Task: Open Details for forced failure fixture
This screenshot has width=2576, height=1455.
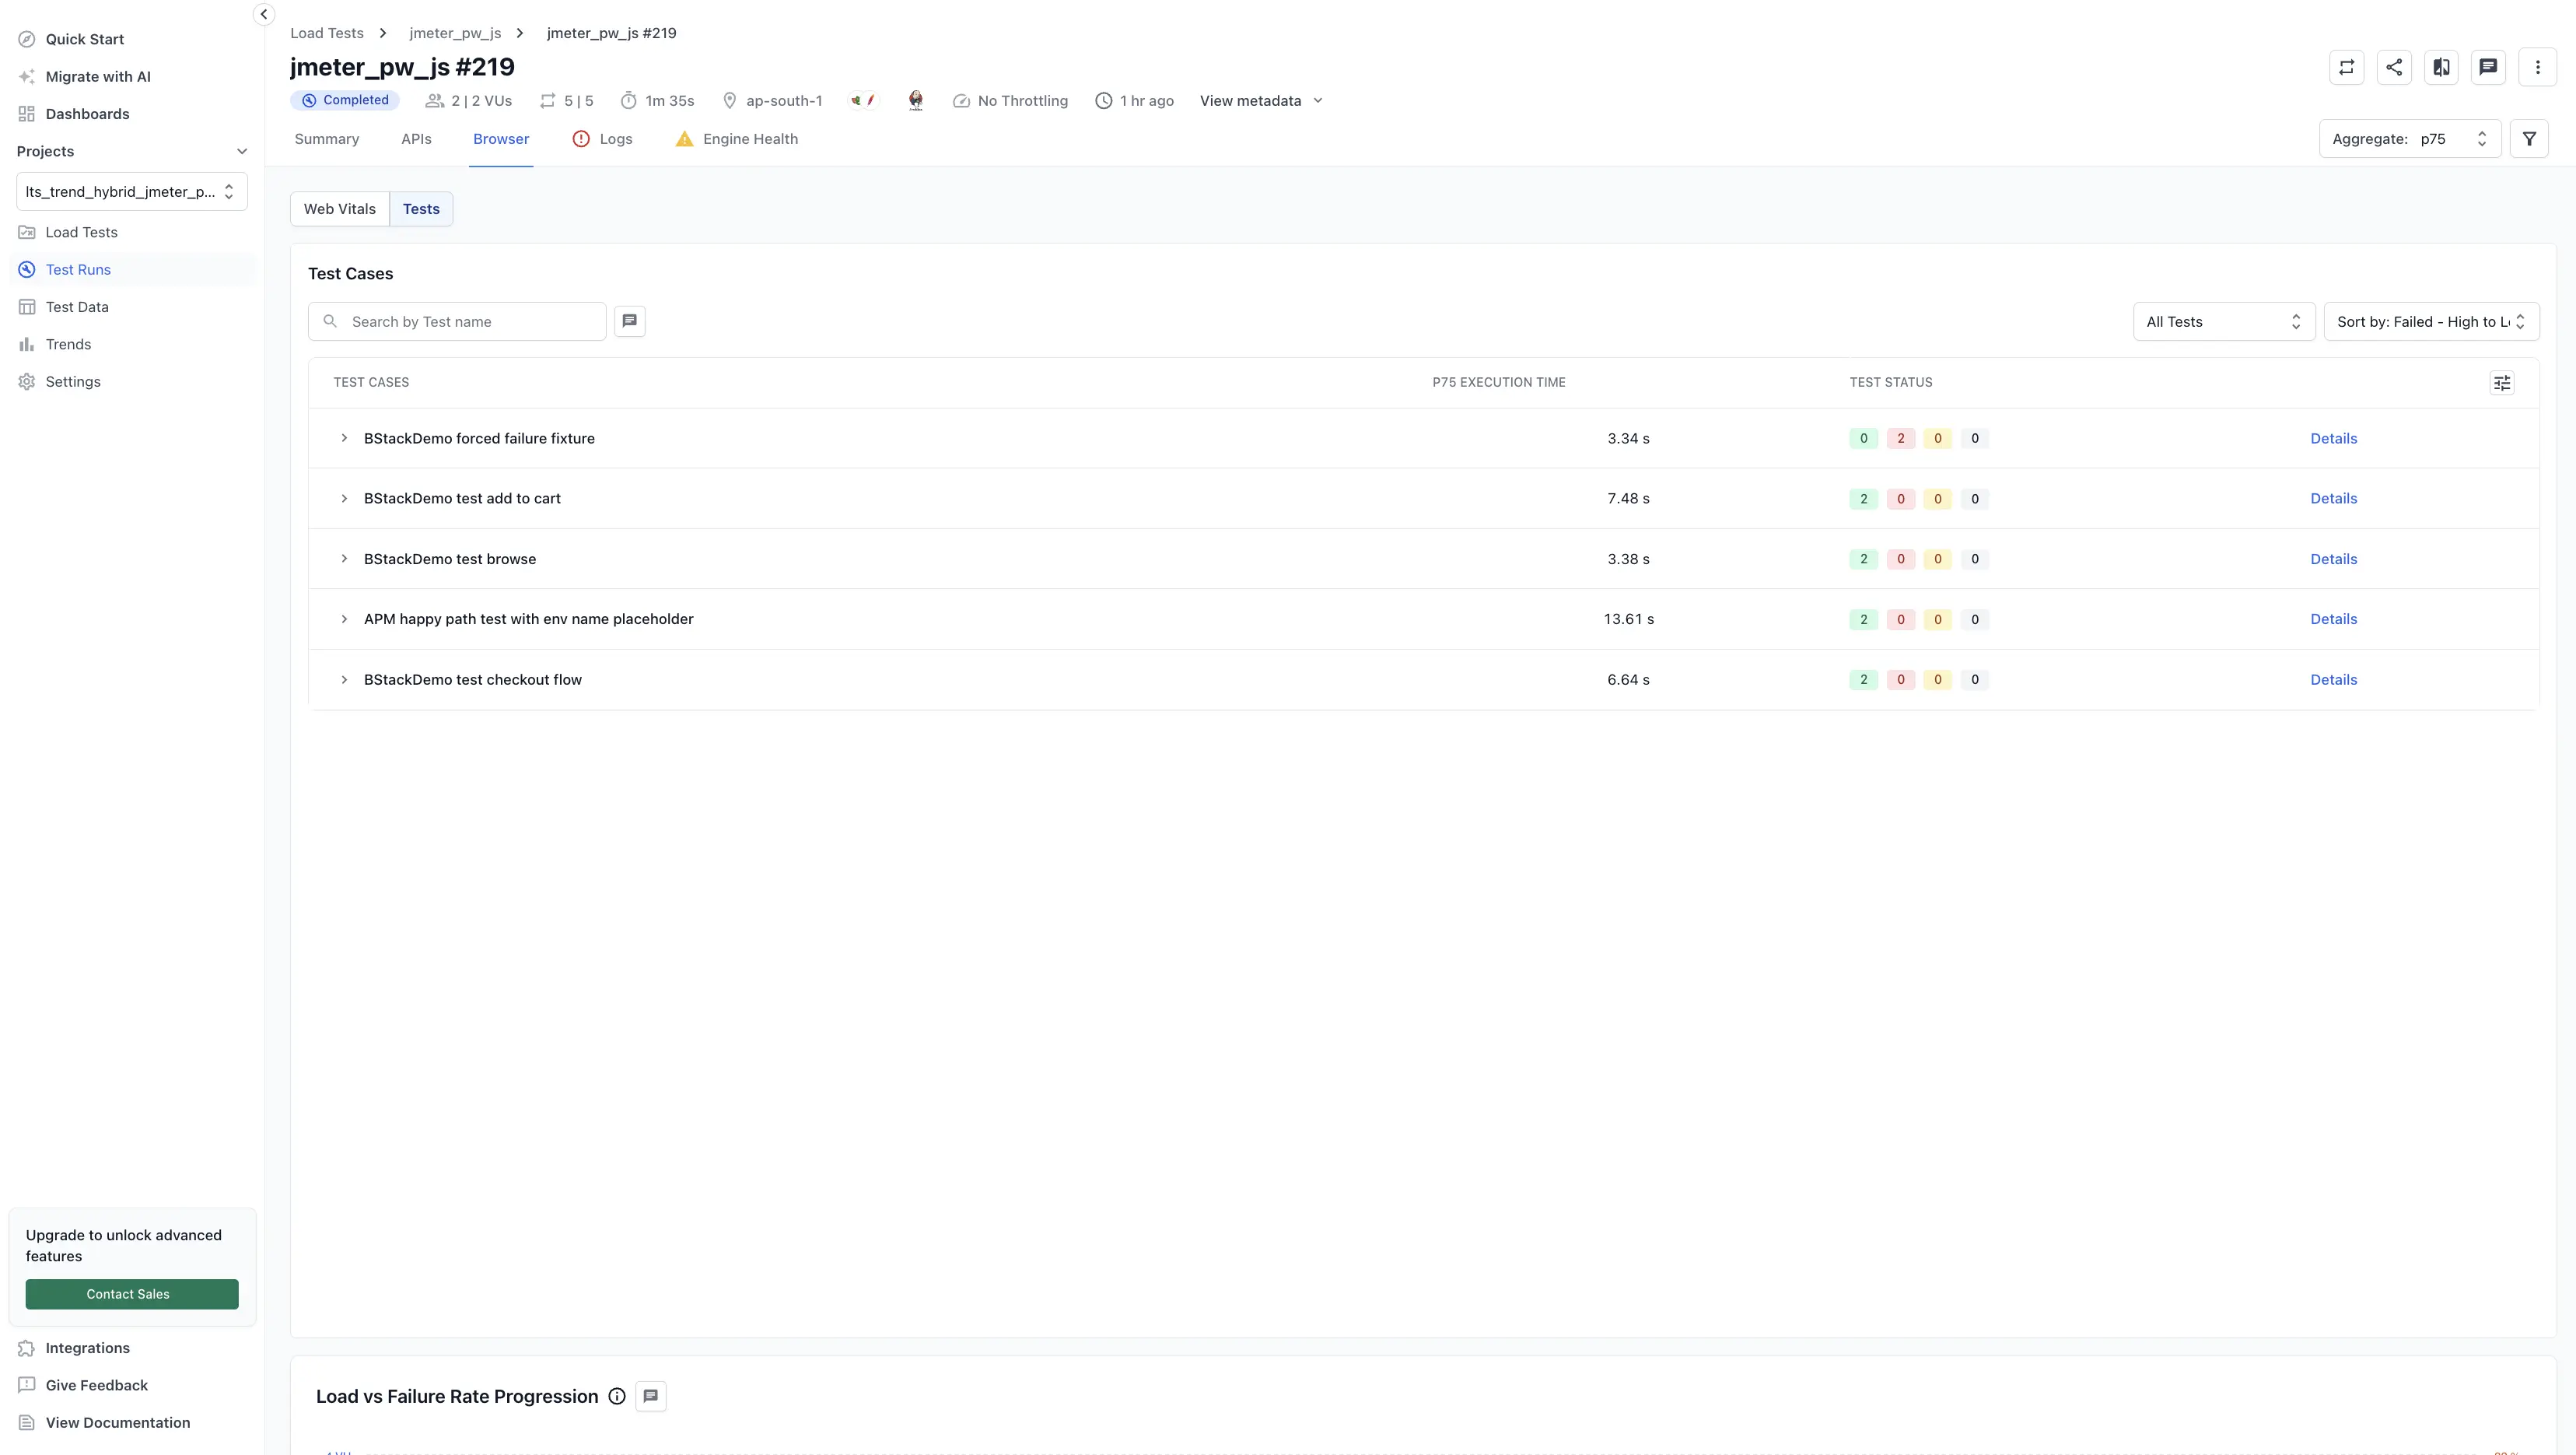Action: click(x=2333, y=438)
